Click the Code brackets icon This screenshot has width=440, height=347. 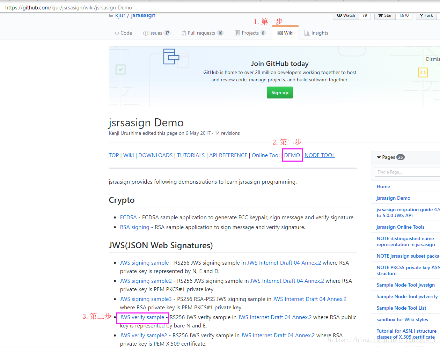click(x=117, y=33)
